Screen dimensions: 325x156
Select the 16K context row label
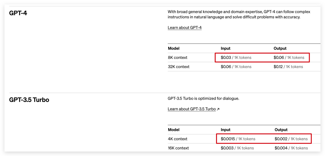(178, 148)
